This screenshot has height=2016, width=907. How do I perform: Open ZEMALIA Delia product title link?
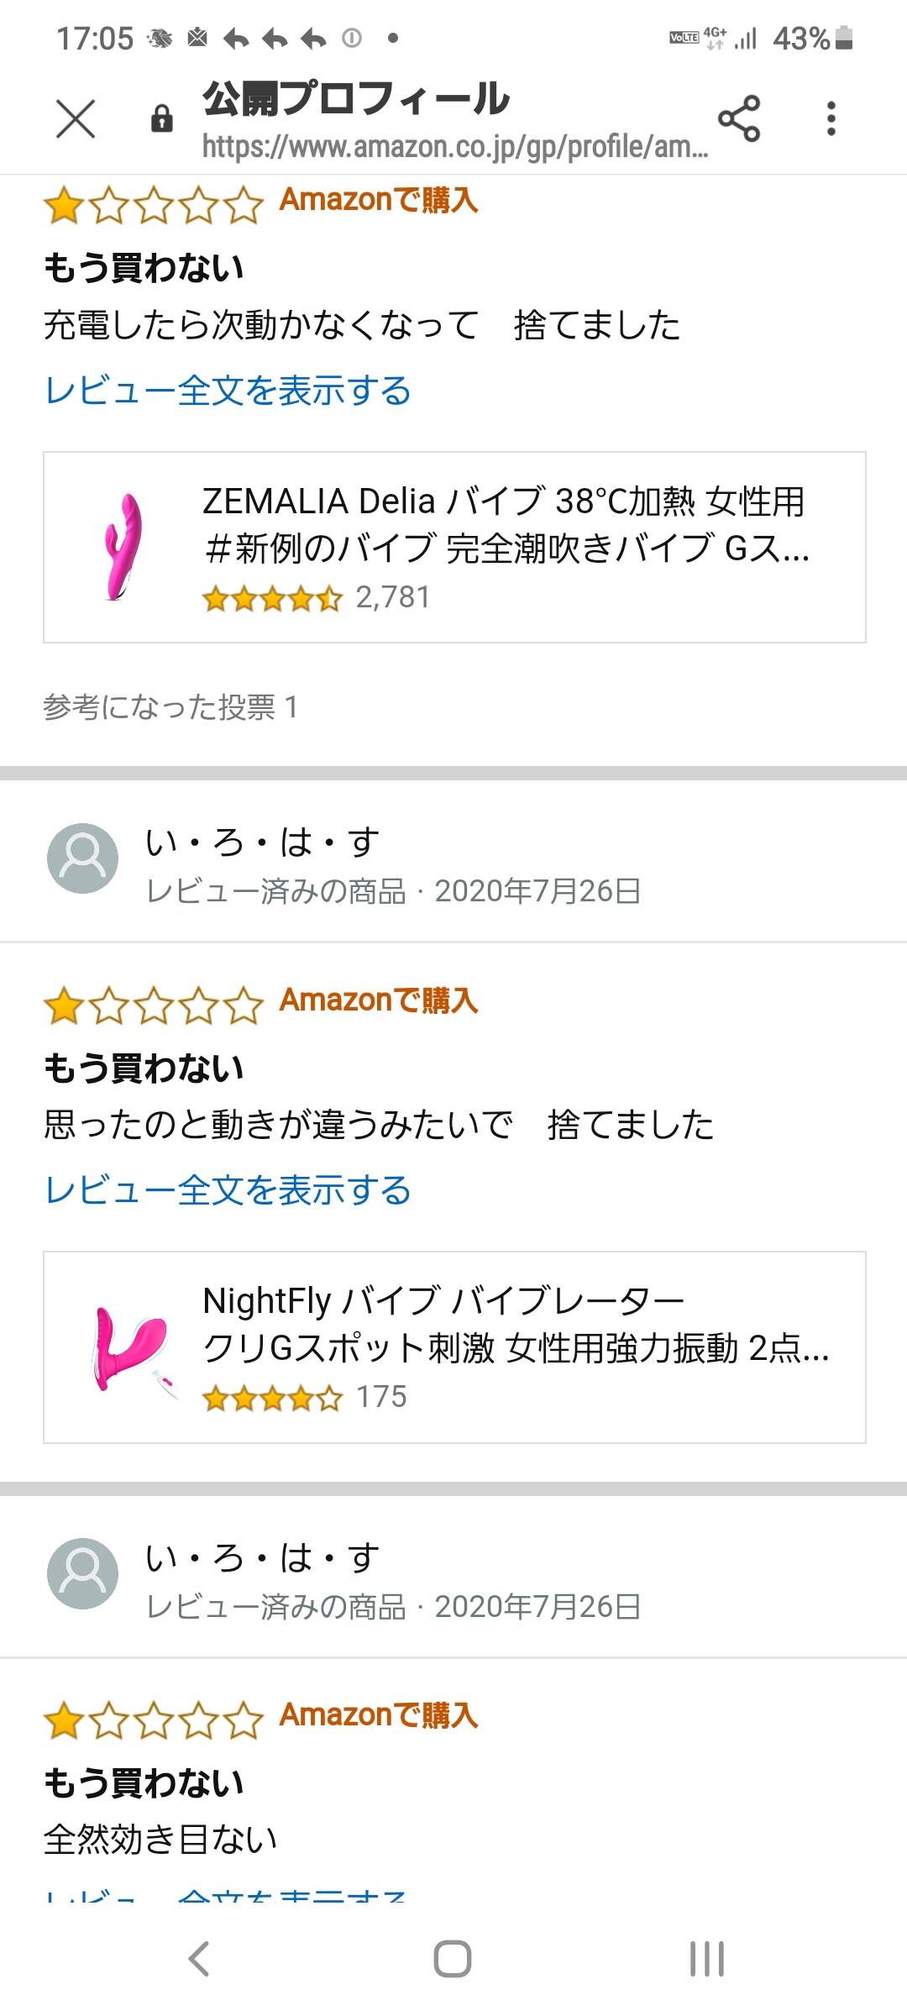pyautogui.click(x=506, y=524)
